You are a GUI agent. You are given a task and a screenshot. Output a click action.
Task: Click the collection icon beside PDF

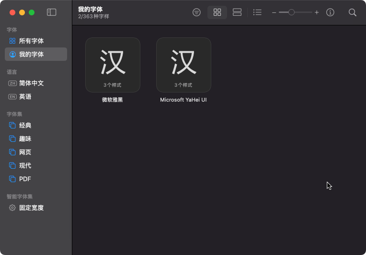point(12,179)
